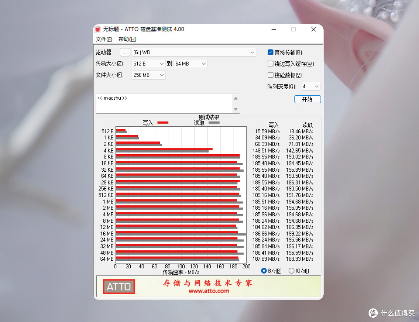Click the description box scroll down arrow

tap(236, 109)
